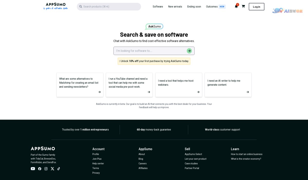Open the Partner Portal footer link

pos(192,168)
